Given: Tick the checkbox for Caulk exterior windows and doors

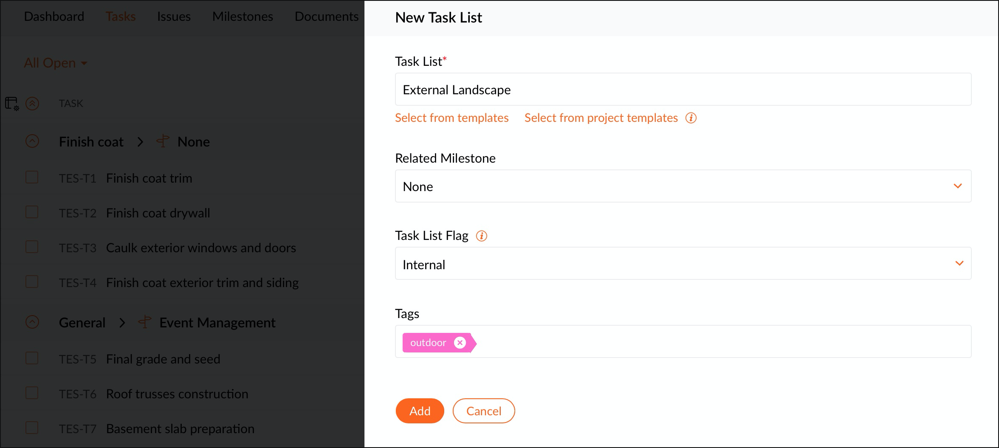Looking at the screenshot, I should pyautogui.click(x=32, y=247).
